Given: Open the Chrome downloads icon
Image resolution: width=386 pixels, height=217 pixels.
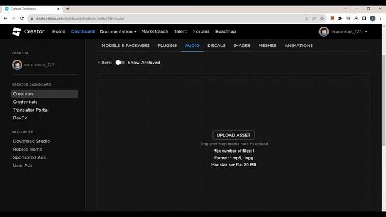Looking at the screenshot, I should [356, 19].
